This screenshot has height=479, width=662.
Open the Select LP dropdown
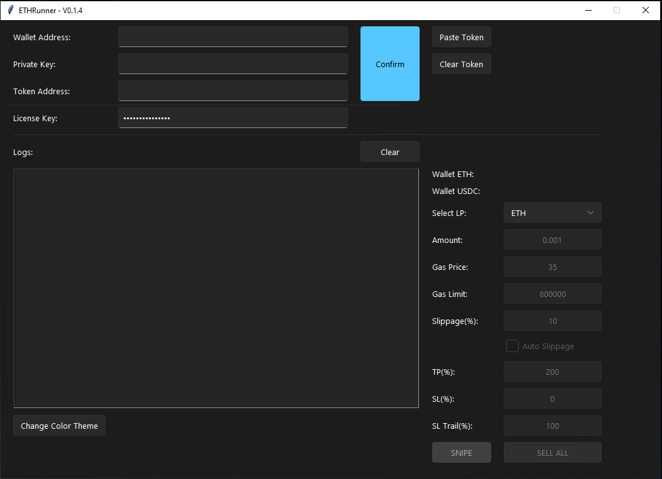point(552,213)
